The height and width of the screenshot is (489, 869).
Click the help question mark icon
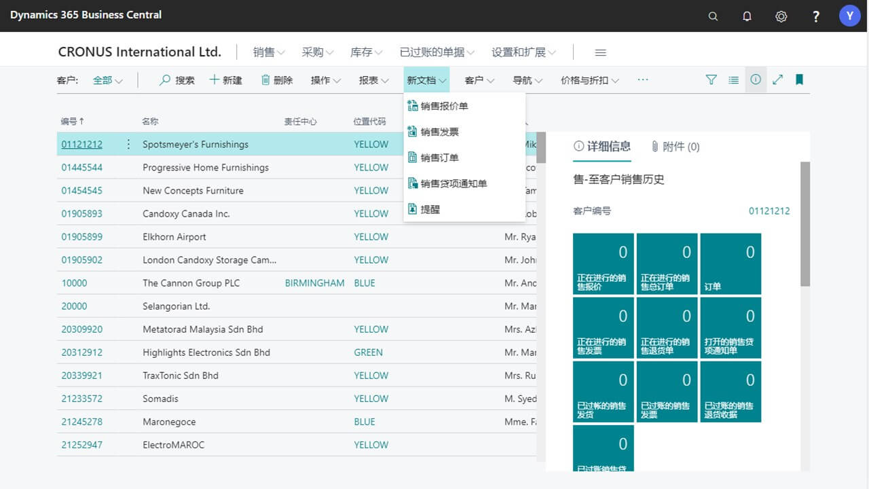click(x=816, y=16)
